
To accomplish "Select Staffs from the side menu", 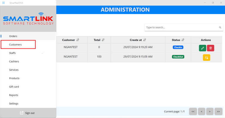I will click(12, 53).
